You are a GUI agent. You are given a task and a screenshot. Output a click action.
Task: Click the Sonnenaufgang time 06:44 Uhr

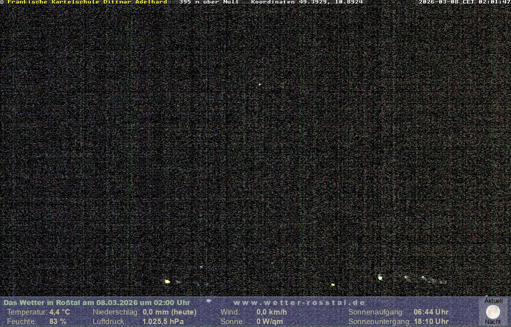[x=431, y=312]
